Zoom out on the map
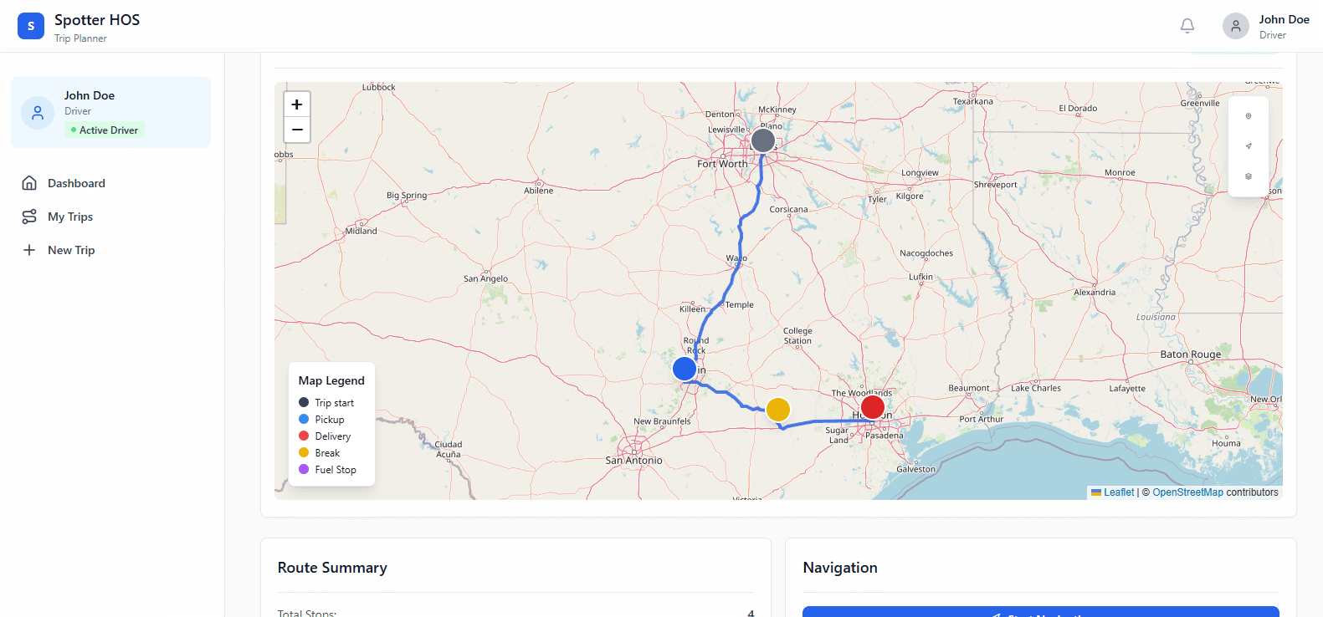This screenshot has width=1323, height=617. click(297, 130)
